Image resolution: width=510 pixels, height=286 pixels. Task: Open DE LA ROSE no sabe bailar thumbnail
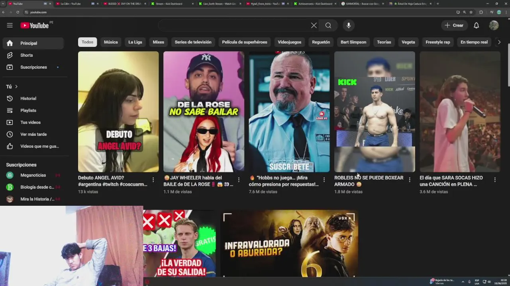[204, 112]
